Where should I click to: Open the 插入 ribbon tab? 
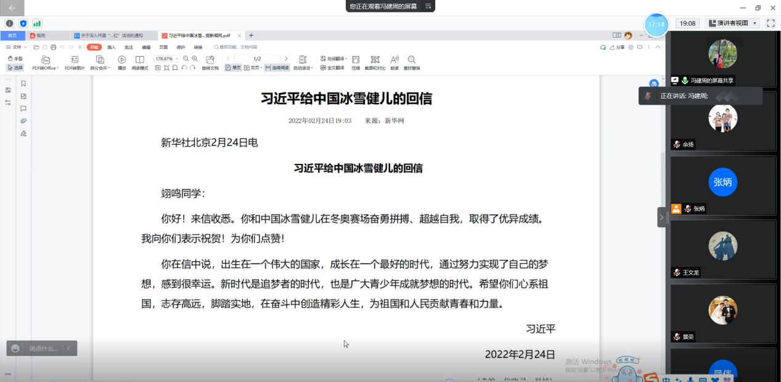coord(112,47)
